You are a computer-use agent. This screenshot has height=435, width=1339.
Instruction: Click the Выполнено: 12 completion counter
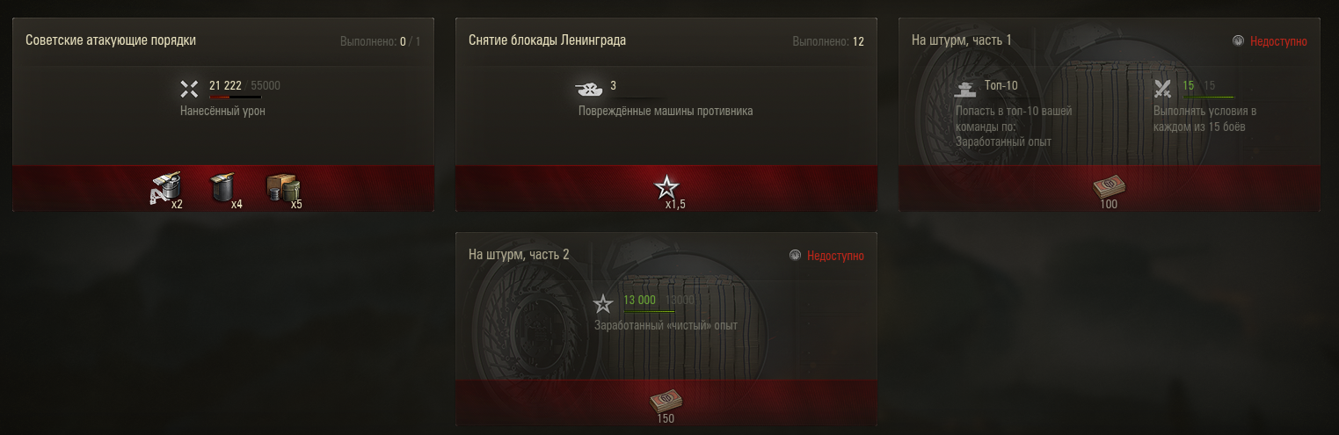(828, 41)
